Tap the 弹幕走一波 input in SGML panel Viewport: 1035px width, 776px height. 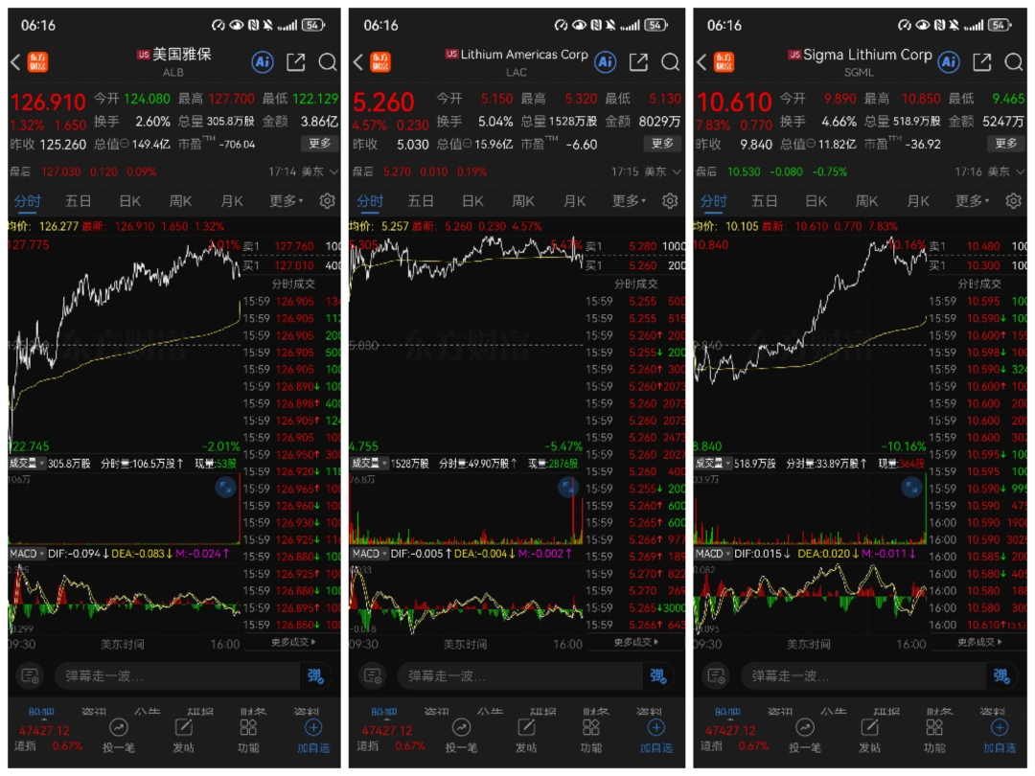[862, 675]
